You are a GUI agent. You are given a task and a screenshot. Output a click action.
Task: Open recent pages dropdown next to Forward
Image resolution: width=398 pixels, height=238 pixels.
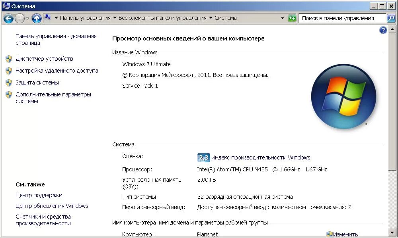pyautogui.click(x=27, y=19)
